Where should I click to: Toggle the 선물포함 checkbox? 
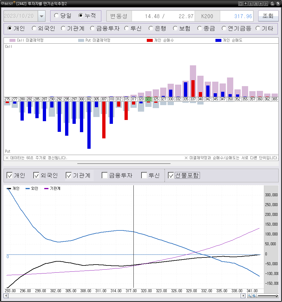(171, 175)
